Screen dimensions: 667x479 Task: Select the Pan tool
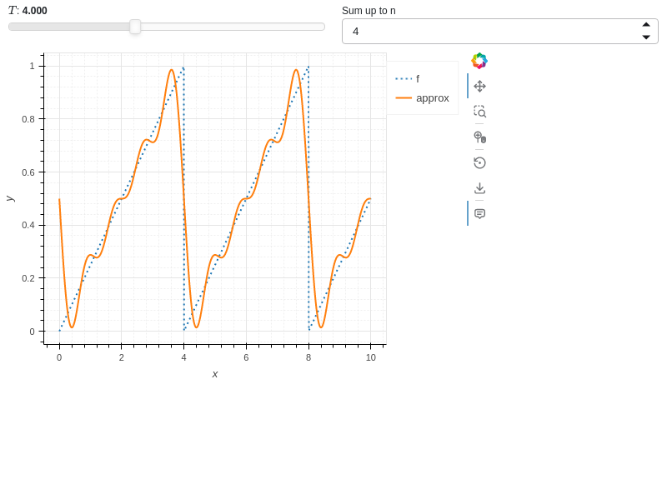click(480, 87)
